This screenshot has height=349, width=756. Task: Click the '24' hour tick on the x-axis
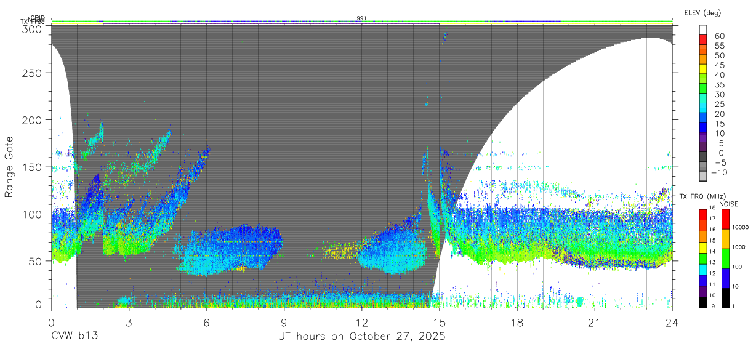click(x=672, y=323)
